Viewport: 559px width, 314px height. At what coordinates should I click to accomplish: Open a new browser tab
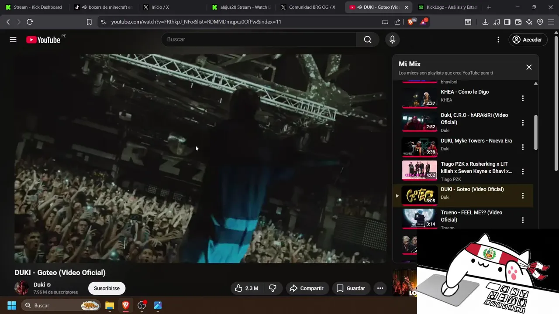(489, 7)
